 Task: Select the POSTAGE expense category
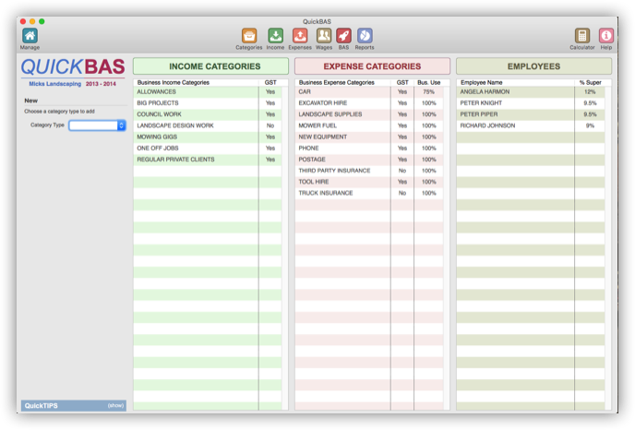pyautogui.click(x=369, y=160)
